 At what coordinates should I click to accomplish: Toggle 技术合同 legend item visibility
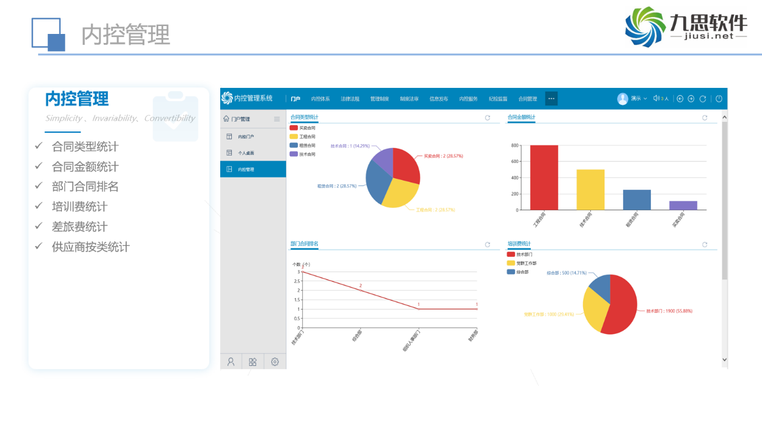[303, 155]
